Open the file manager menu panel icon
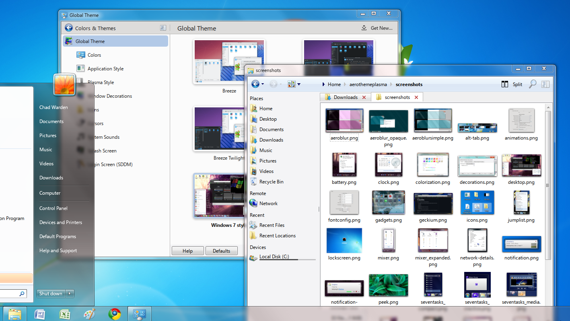This screenshot has height=321, width=570. (x=545, y=84)
